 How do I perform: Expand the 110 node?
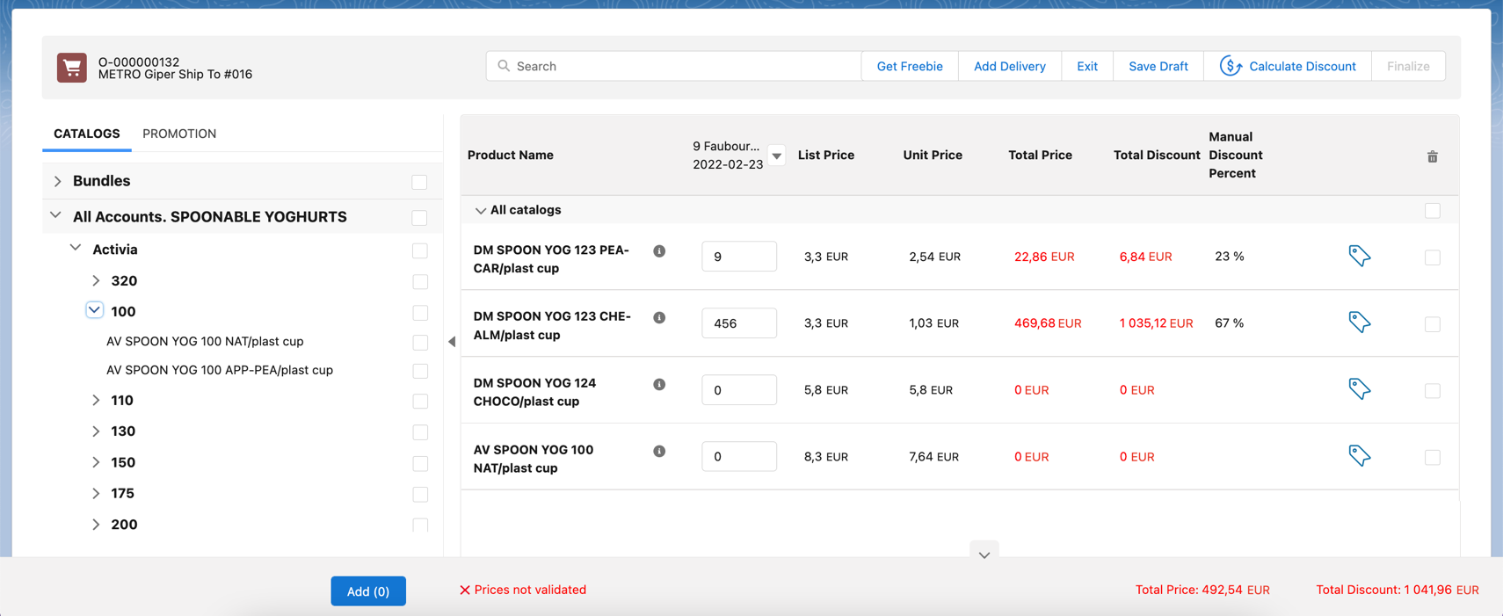pyautogui.click(x=96, y=400)
